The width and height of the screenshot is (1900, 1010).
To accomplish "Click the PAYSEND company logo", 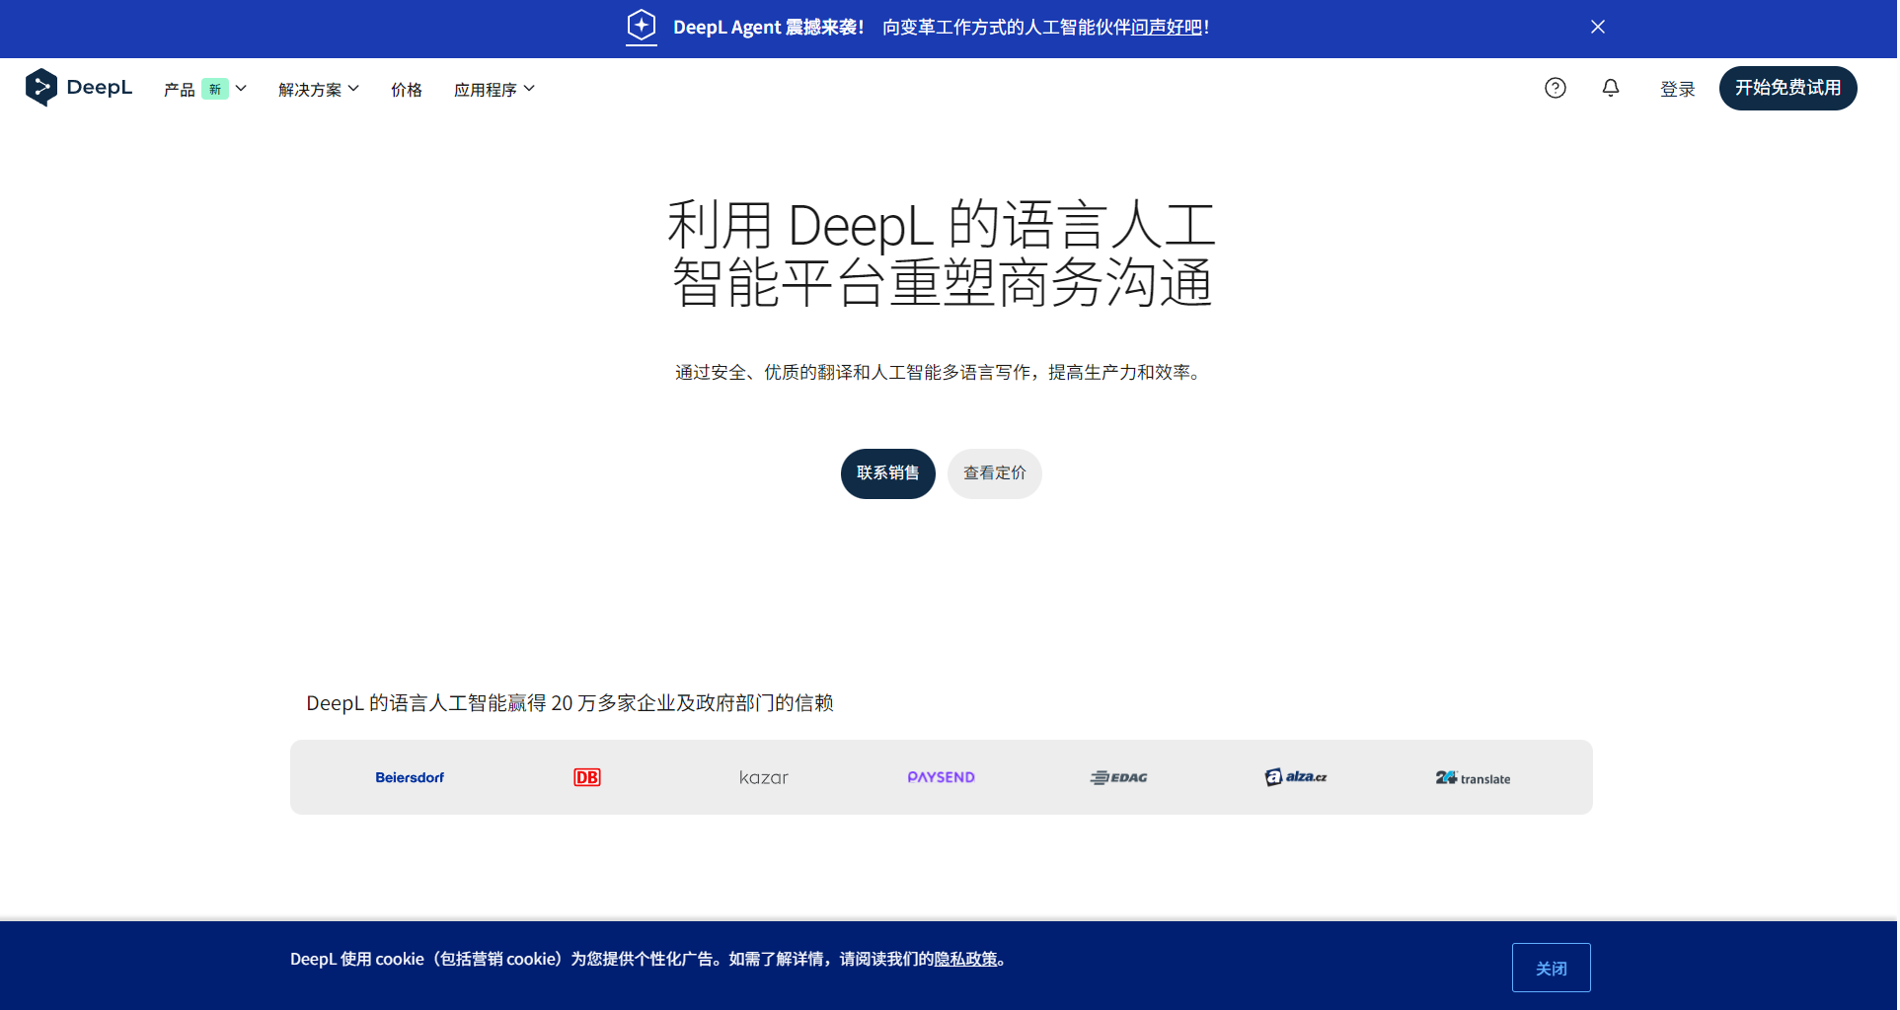I will pyautogui.click(x=941, y=777).
